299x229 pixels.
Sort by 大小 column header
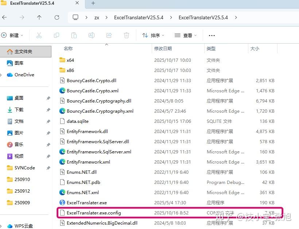pos(255,49)
